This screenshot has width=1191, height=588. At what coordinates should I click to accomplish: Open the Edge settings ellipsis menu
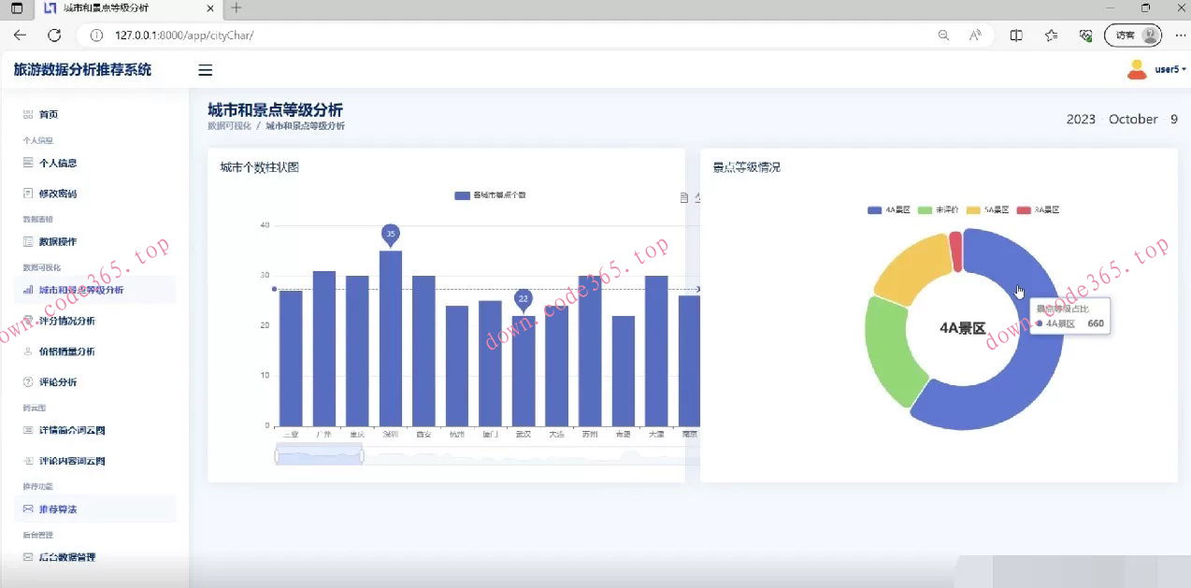[x=1180, y=36]
